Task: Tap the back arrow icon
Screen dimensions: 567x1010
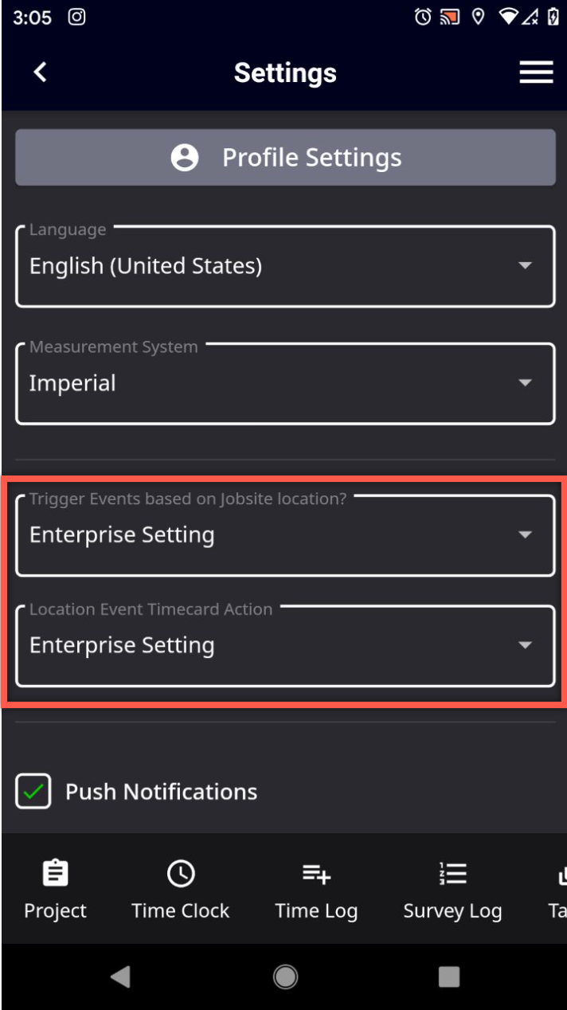Action: 40,72
